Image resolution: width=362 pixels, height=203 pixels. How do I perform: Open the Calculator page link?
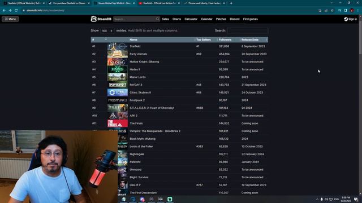tap(191, 19)
